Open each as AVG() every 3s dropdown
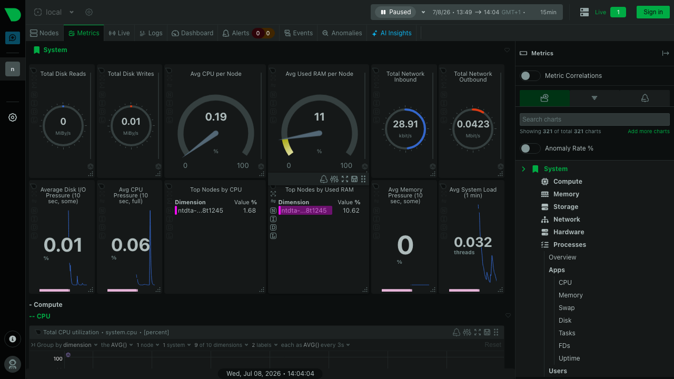The width and height of the screenshot is (674, 379). coord(315,345)
